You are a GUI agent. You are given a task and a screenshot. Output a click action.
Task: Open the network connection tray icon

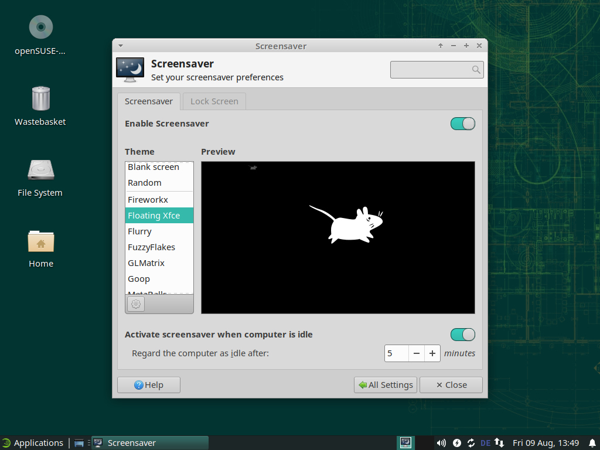point(499,443)
